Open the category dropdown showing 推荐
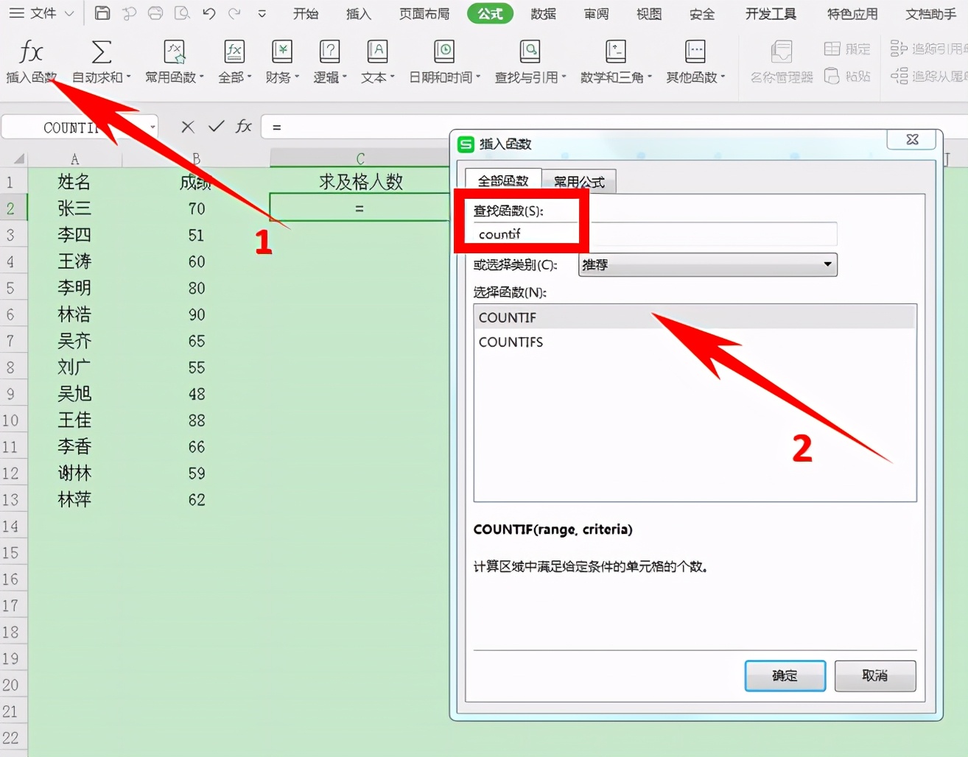968x757 pixels. click(x=708, y=265)
